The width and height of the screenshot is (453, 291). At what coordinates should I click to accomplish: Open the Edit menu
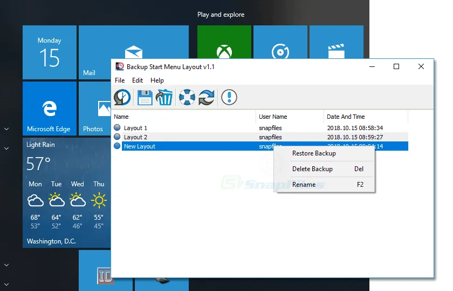[138, 80]
